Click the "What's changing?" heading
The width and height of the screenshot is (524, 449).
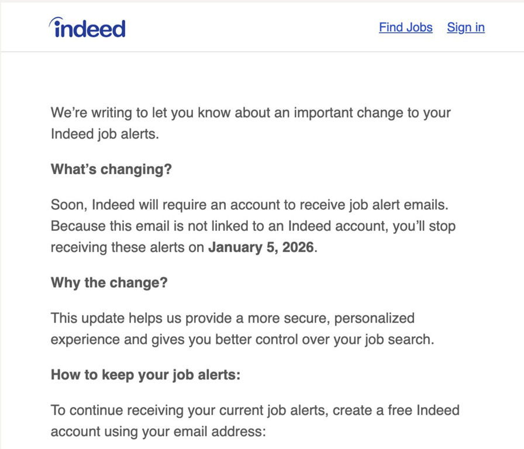[x=111, y=170]
